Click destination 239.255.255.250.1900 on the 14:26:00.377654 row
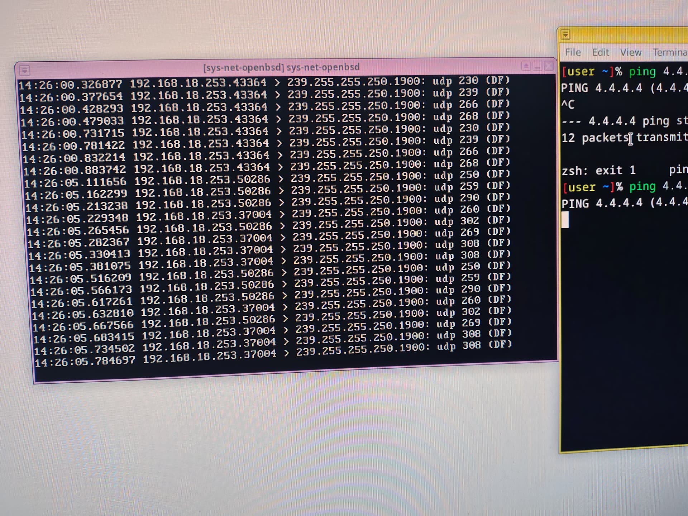This screenshot has width=688, height=516. (x=357, y=94)
